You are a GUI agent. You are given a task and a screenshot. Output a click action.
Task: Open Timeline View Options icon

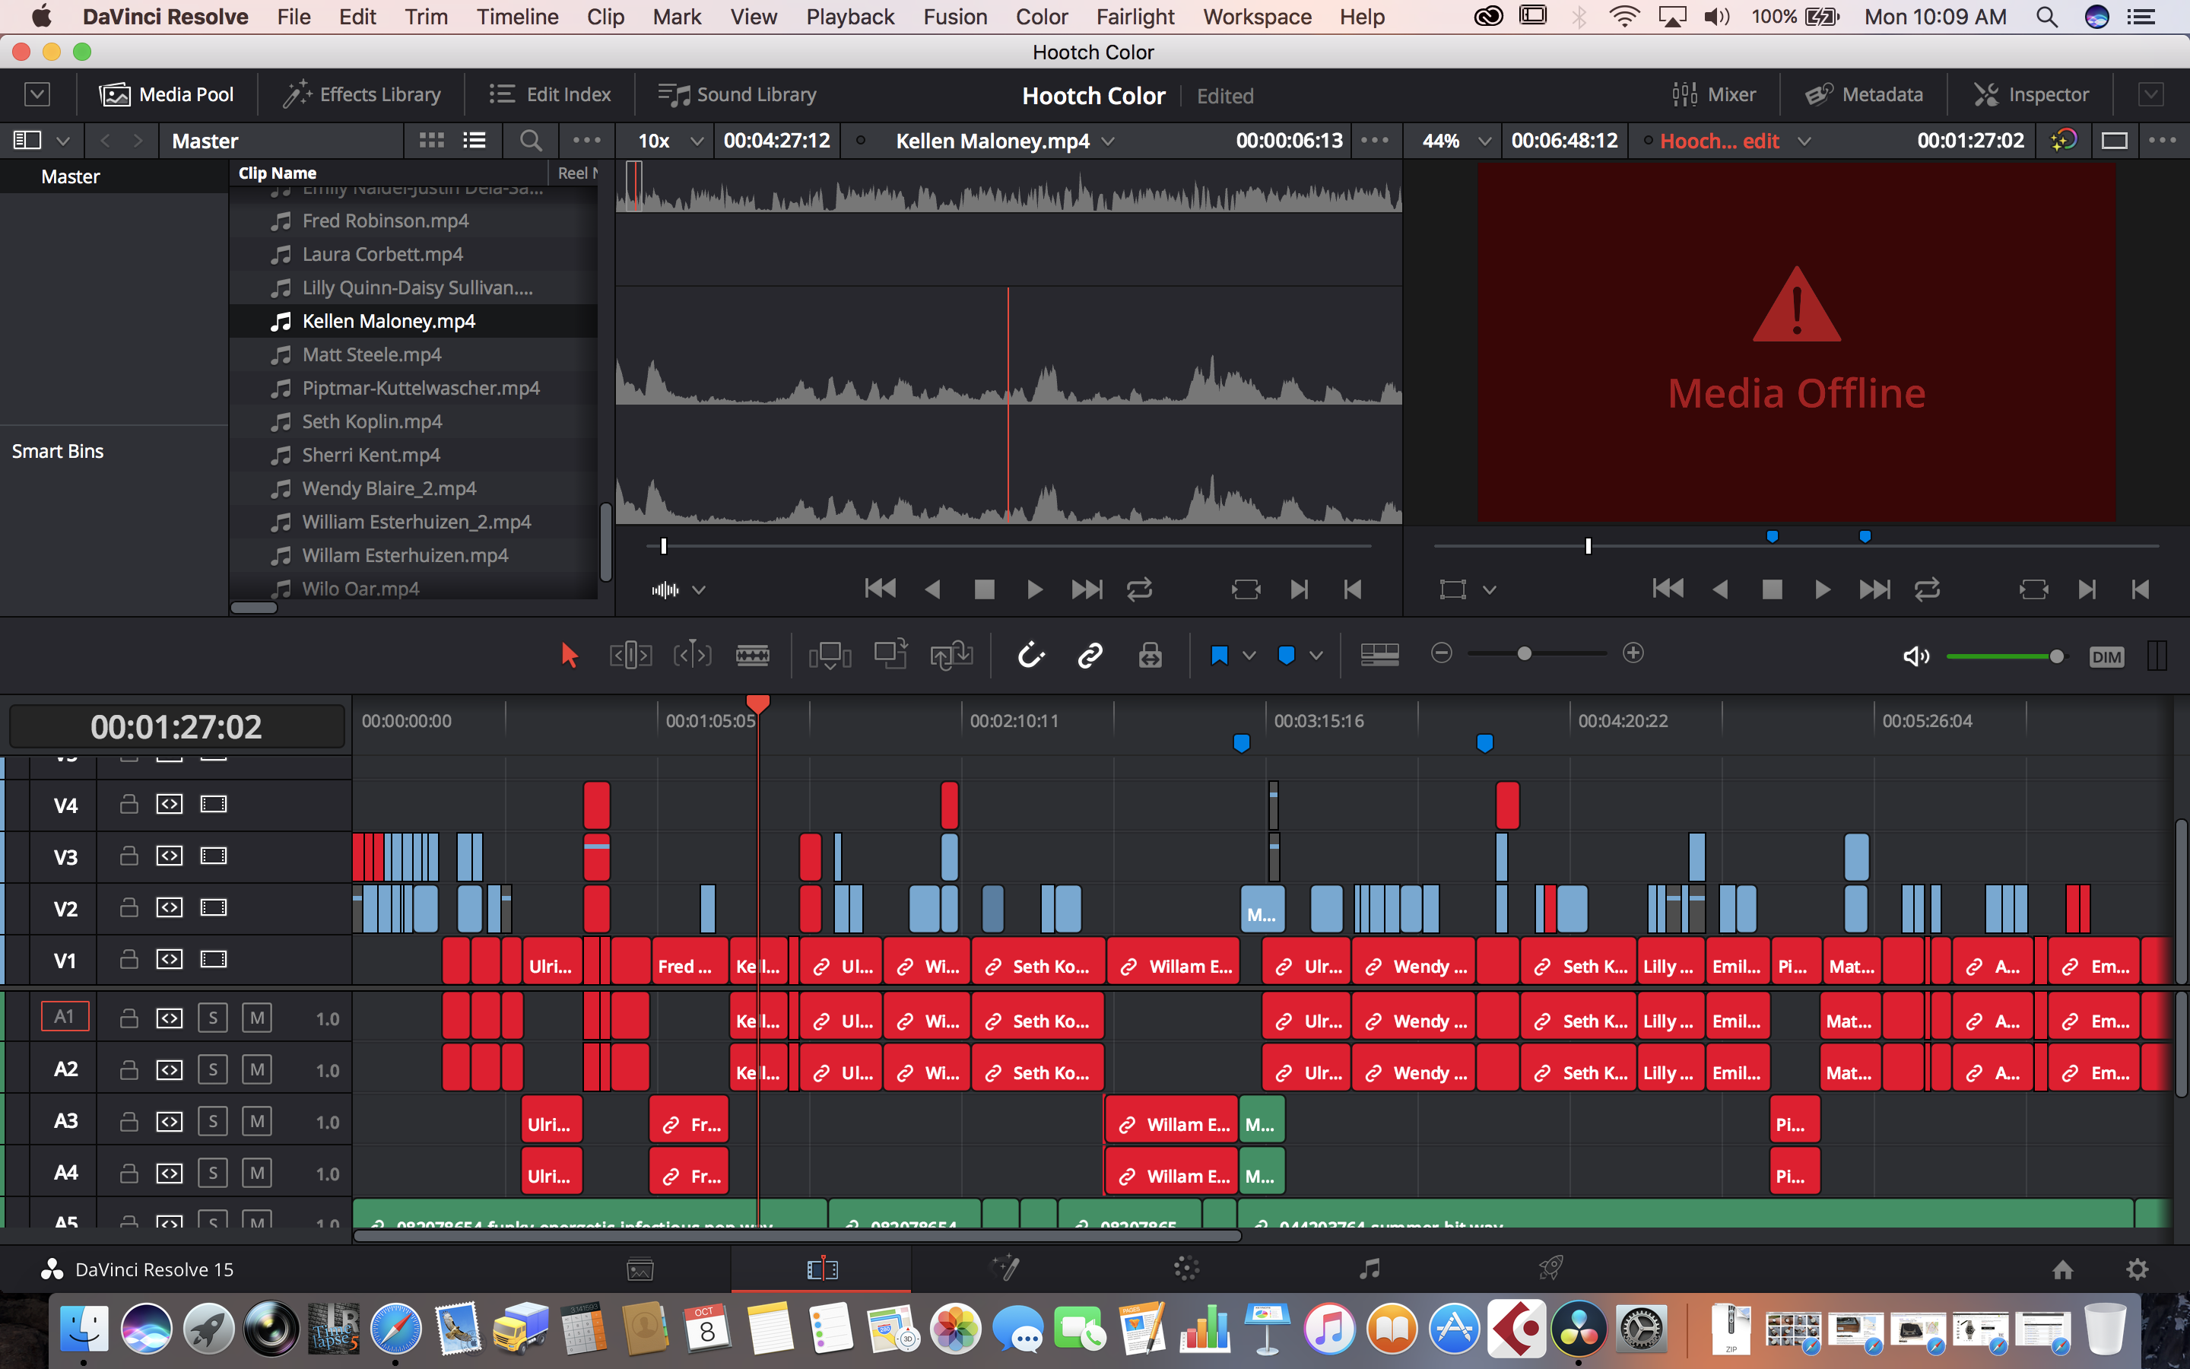click(x=1380, y=655)
